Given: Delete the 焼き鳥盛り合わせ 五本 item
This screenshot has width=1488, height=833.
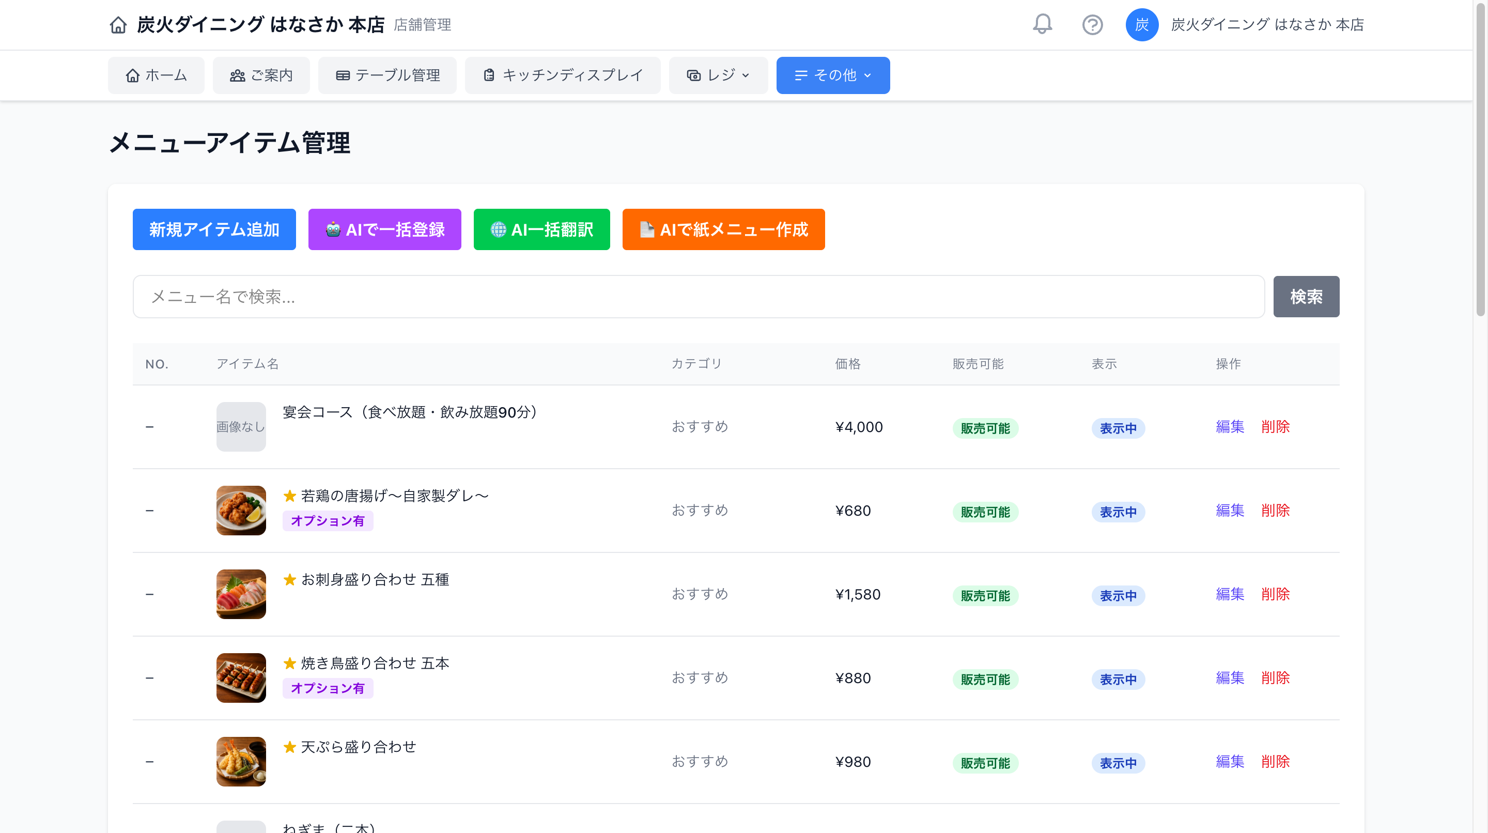Looking at the screenshot, I should point(1276,677).
